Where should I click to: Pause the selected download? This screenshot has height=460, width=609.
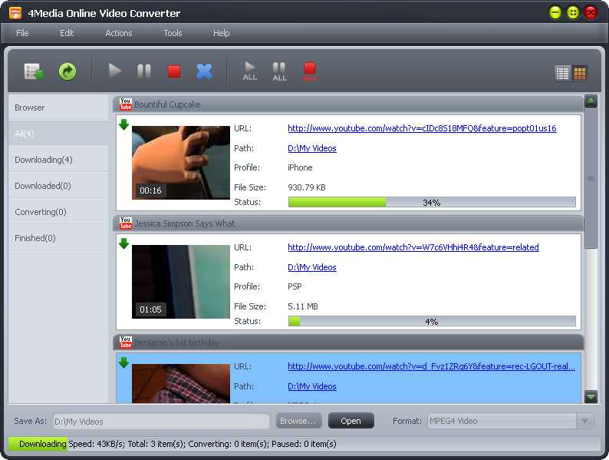click(144, 71)
